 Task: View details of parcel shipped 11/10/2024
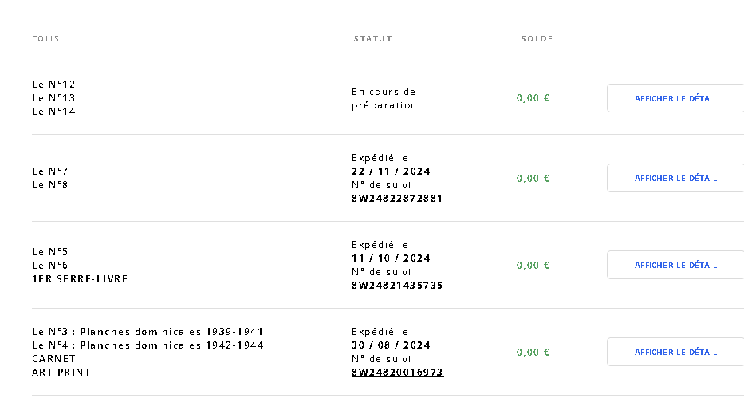[x=675, y=265]
